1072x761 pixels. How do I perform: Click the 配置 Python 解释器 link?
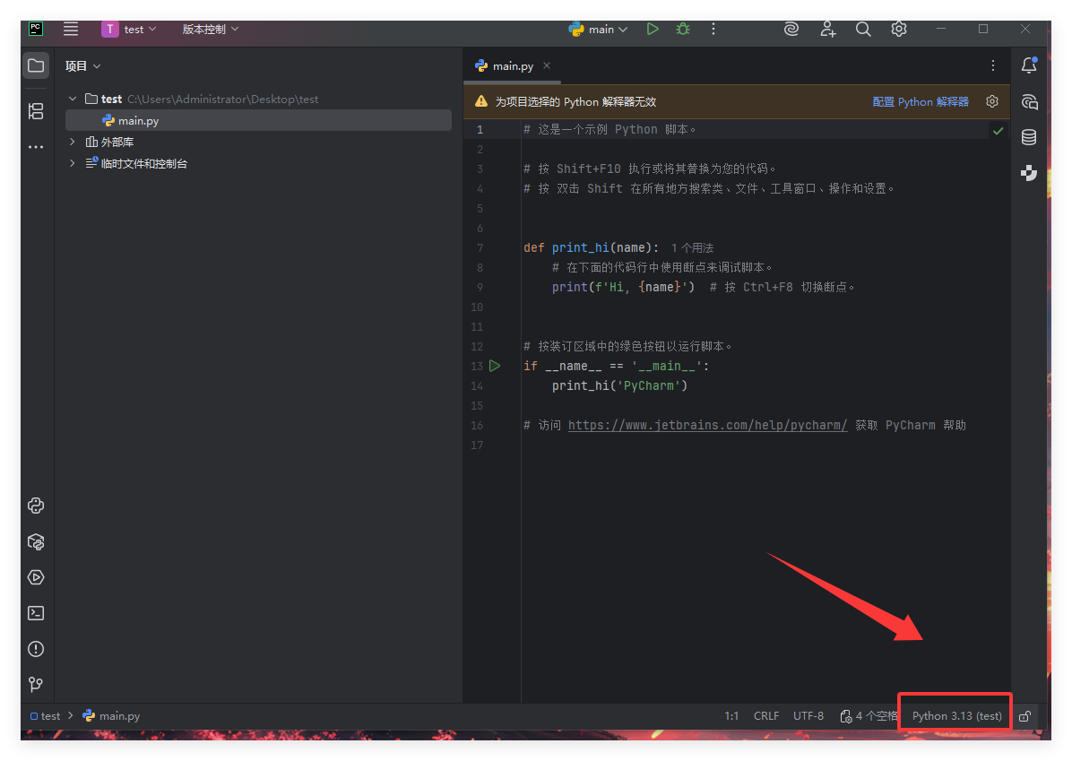[921, 102]
